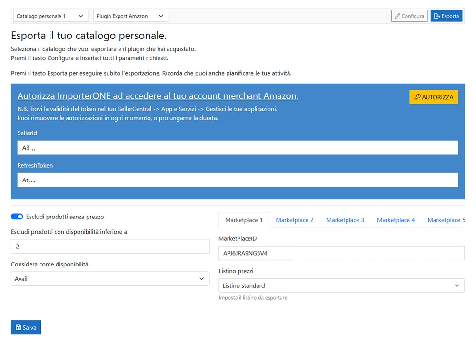Image resolution: width=476 pixels, height=342 pixels.
Task: Return to the Marketplace 1 tab
Action: pyautogui.click(x=243, y=220)
